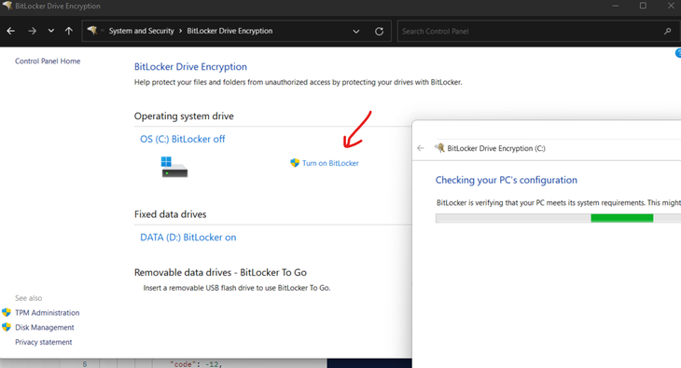This screenshot has height=368, width=681.
Task: Open Disk Management link
Action: tap(45, 328)
